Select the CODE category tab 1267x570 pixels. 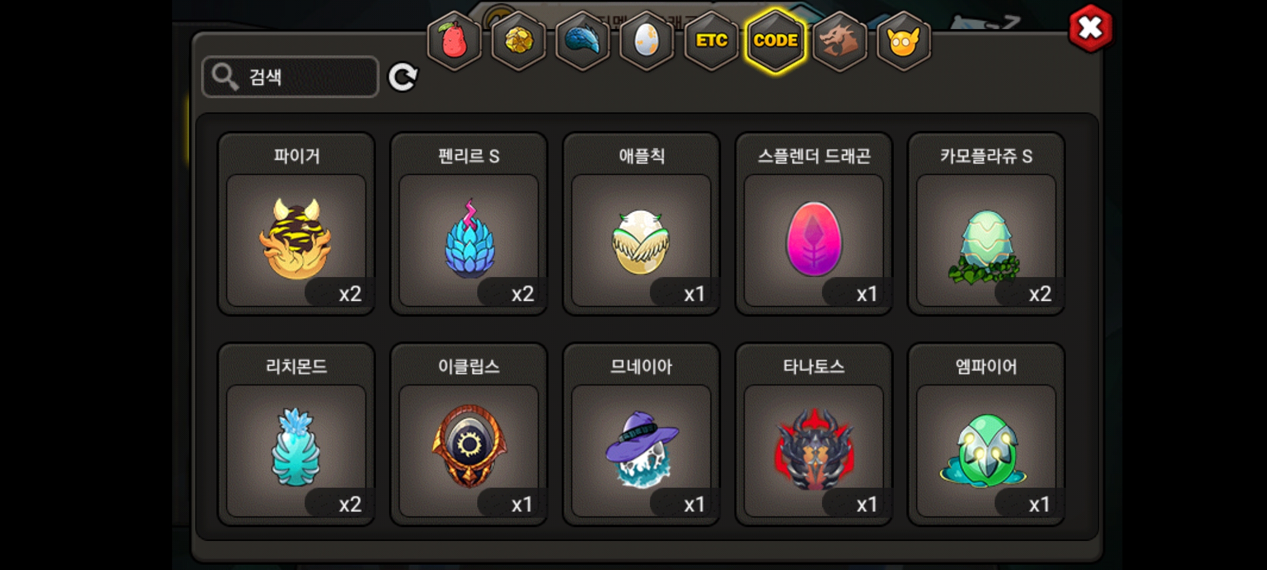[x=776, y=41]
